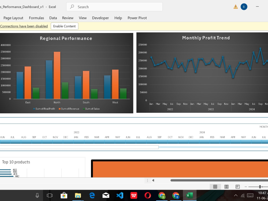
Task: Open Microsoft Store from the taskbar
Action: (64, 195)
